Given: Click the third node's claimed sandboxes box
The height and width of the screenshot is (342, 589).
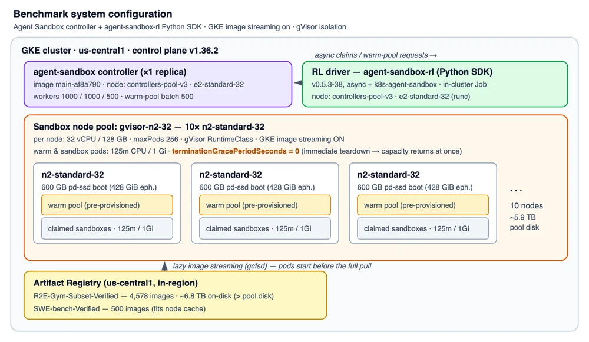Looking at the screenshot, I should 423,228.
